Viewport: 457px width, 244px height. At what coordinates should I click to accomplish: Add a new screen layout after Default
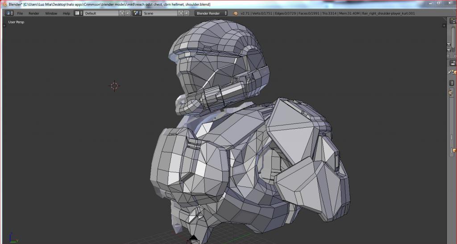point(122,13)
